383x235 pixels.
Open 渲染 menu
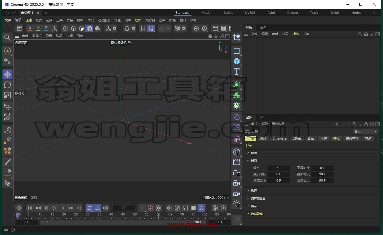(x=162, y=20)
